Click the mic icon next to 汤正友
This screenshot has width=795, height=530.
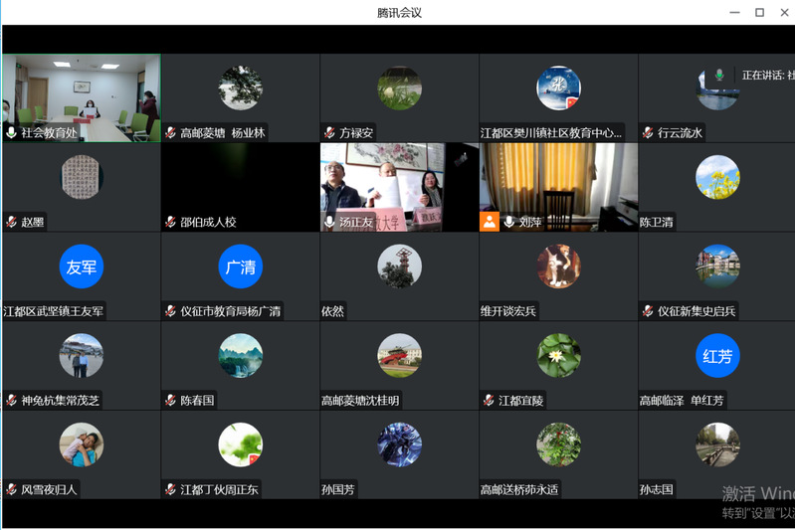pyautogui.click(x=329, y=222)
